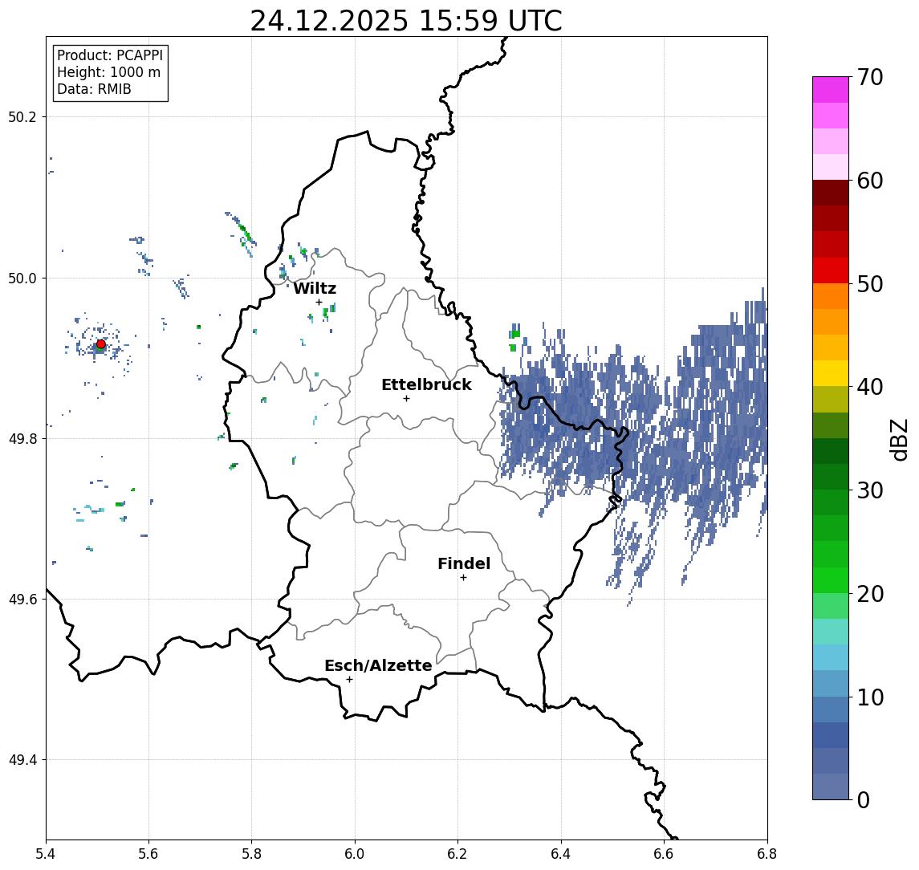Click latitude label 50.2 on axis

click(x=22, y=116)
